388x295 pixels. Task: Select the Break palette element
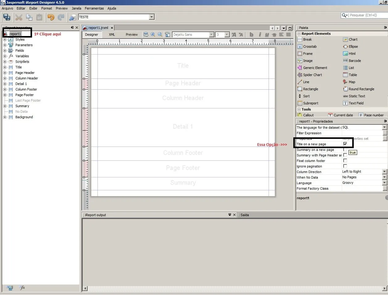(x=305, y=39)
